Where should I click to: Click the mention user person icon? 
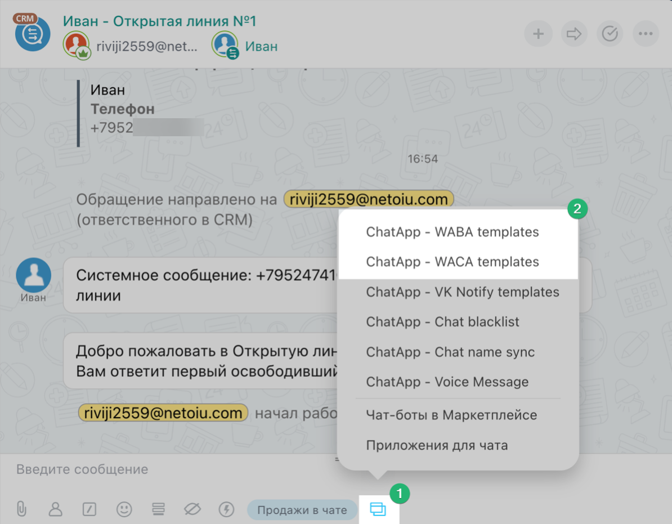pos(55,509)
